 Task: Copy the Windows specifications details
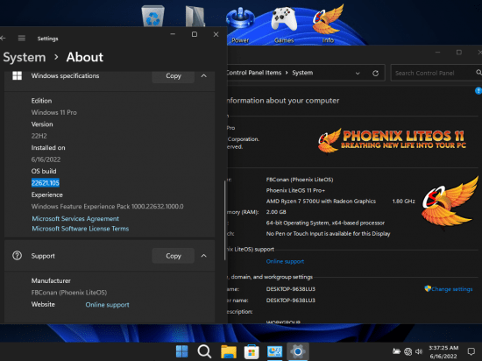click(174, 76)
